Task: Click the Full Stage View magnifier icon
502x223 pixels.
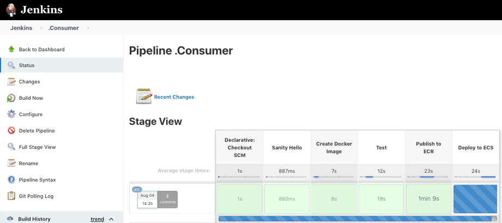Action: (x=11, y=147)
